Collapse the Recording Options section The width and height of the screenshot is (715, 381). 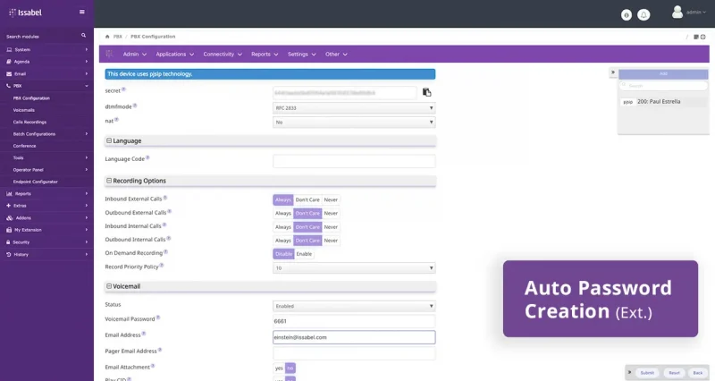(x=109, y=181)
